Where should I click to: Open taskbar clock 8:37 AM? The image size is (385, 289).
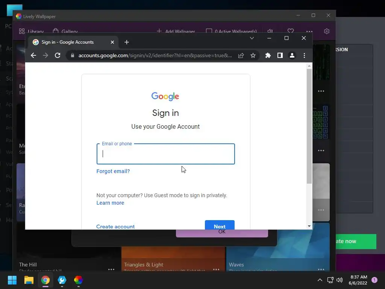(358, 280)
